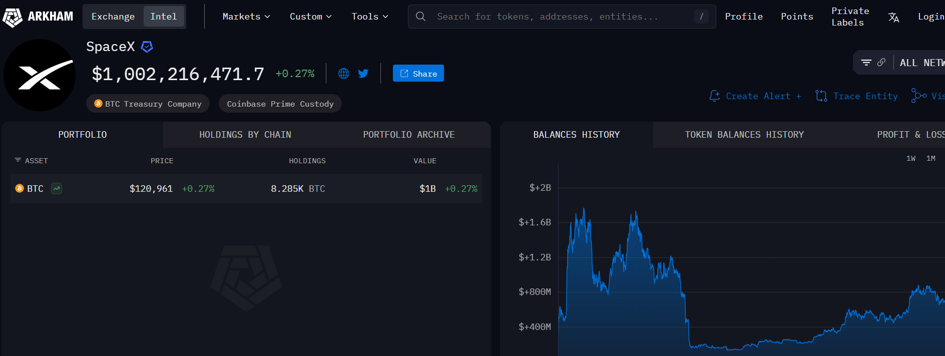Click the language translate icon
945x356 pixels.
(x=893, y=18)
